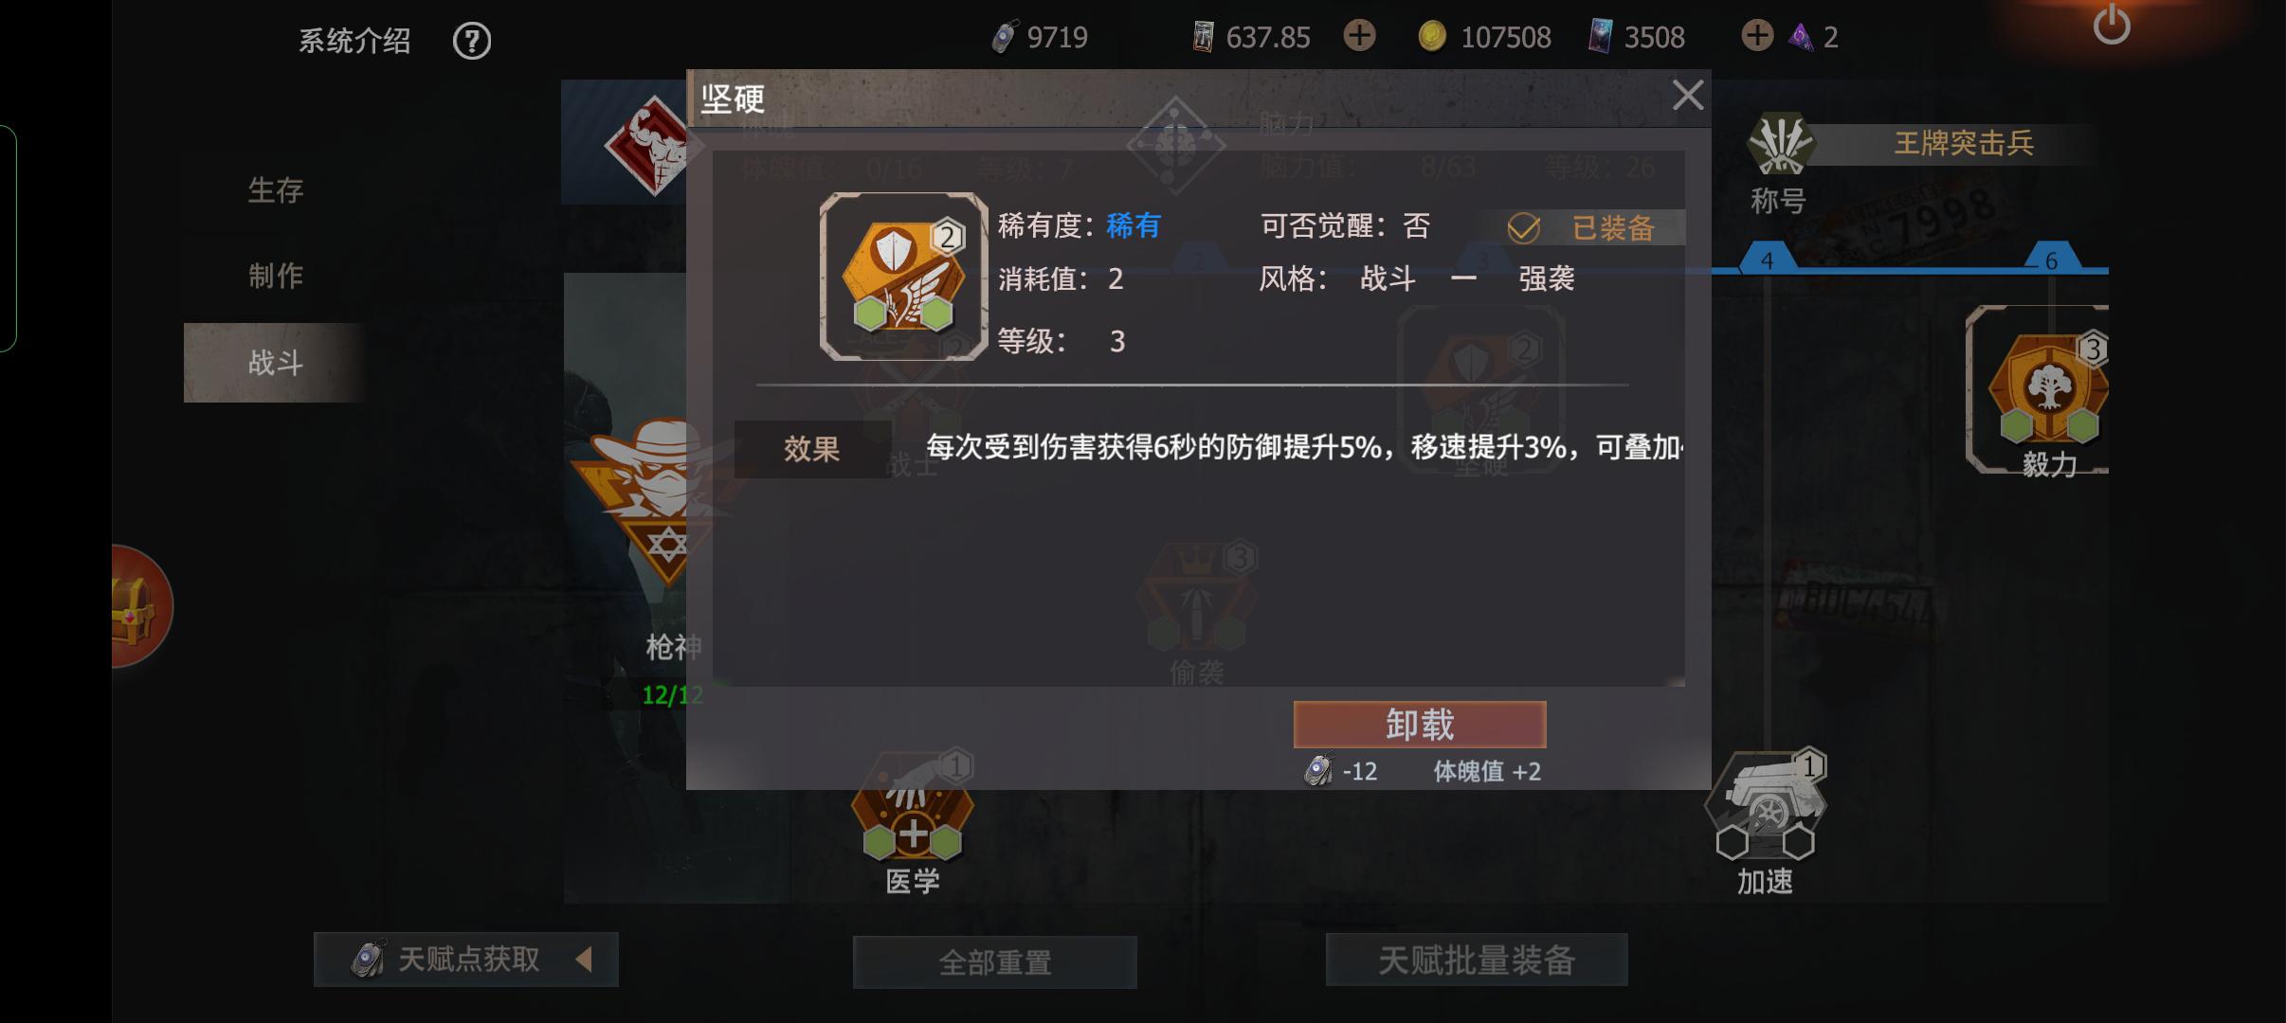This screenshot has height=1023, width=2286.
Task: Click the 坚硬 talent icon in dialog
Action: (903, 277)
